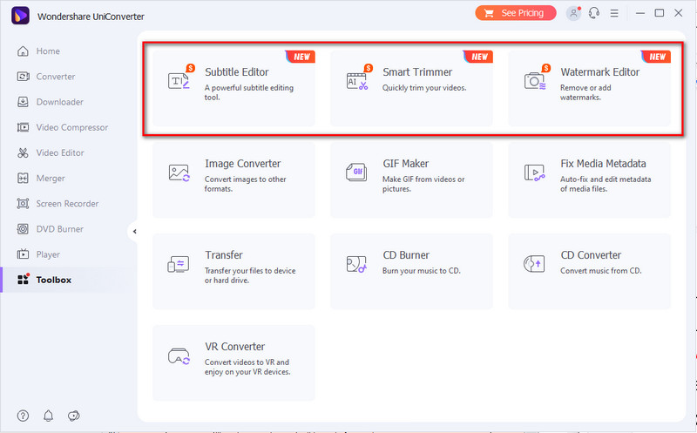The image size is (697, 433).
Task: Click the See Pricing button
Action: (x=516, y=13)
